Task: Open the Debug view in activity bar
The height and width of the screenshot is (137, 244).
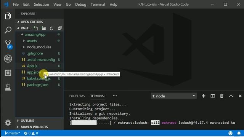Action: click(x=8, y=59)
